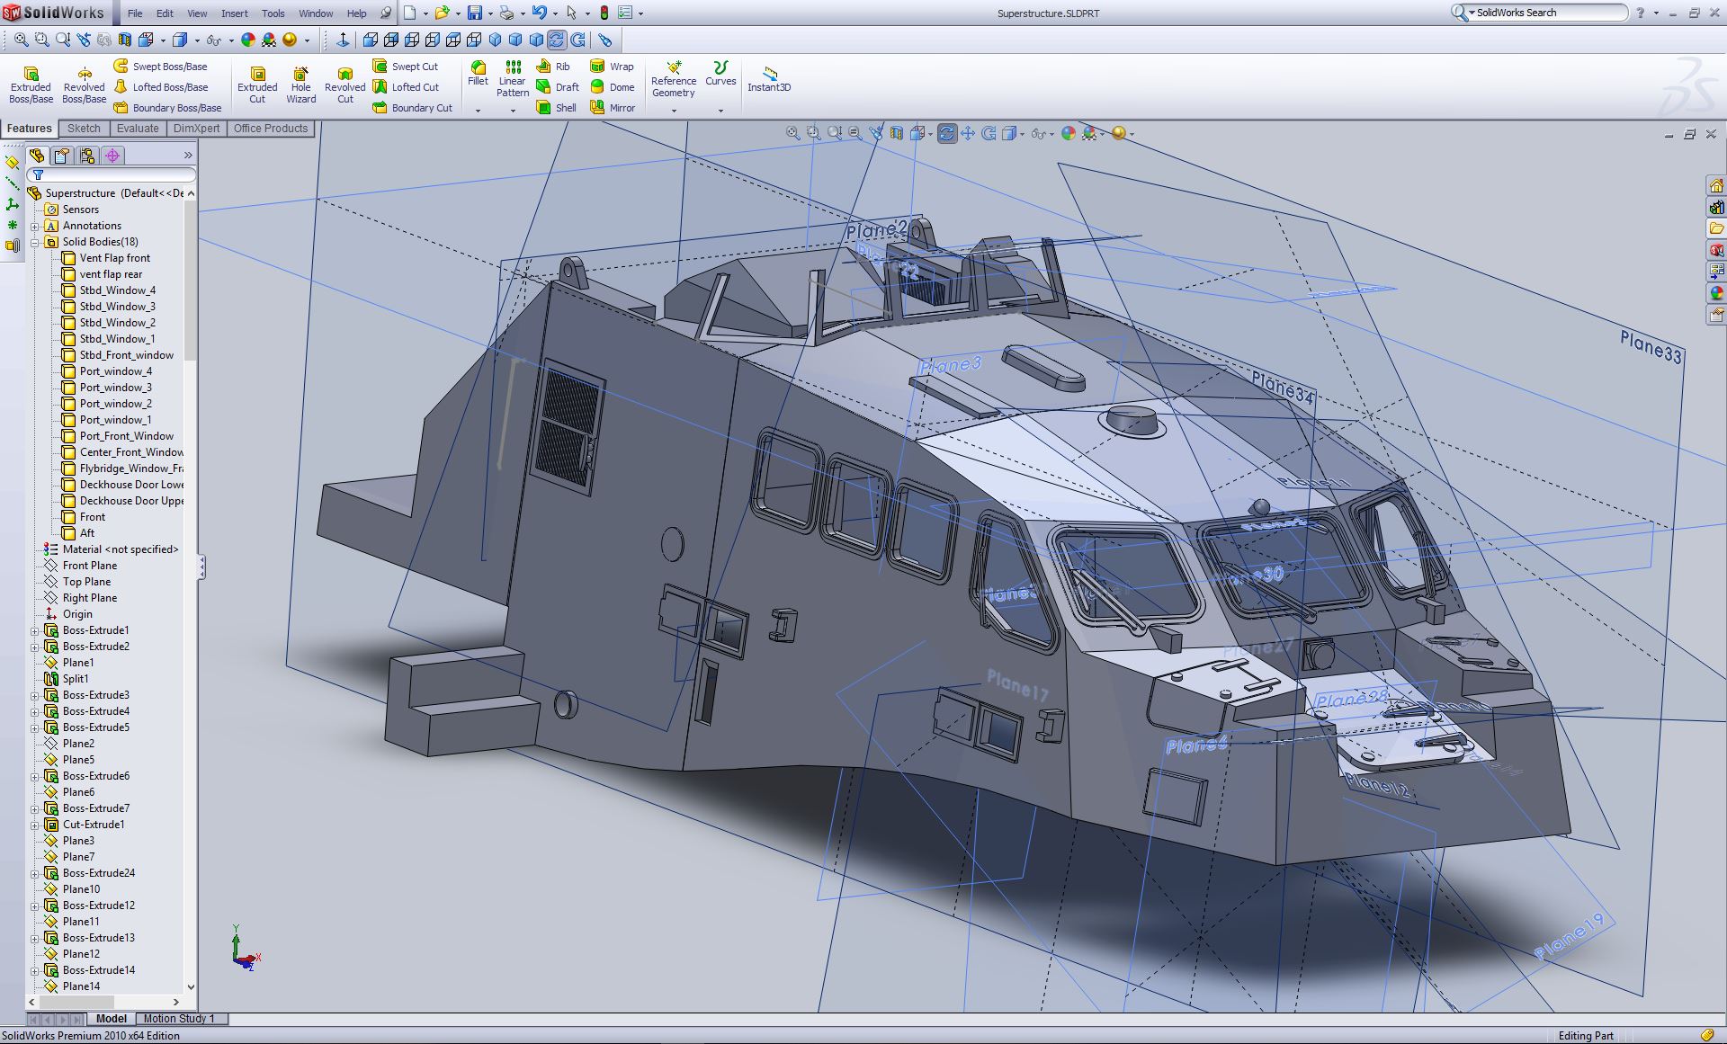The height and width of the screenshot is (1044, 1727).
Task: Select the Extruded Boss/Base tool
Action: coord(31,85)
